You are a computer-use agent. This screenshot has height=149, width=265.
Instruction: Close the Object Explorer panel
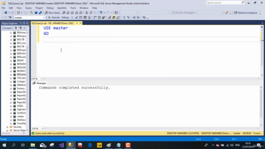click(x=27, y=23)
